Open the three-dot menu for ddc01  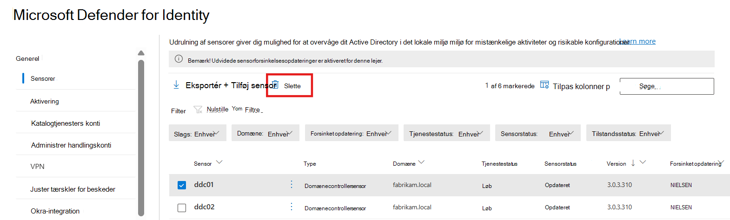pyautogui.click(x=292, y=184)
